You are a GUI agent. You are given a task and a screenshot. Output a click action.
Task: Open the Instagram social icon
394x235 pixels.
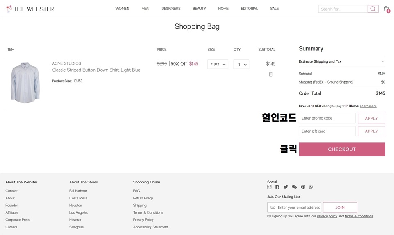[x=269, y=187]
